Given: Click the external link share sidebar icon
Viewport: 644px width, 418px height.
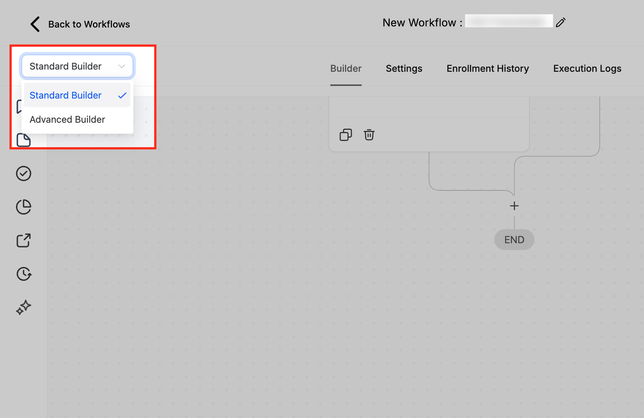Looking at the screenshot, I should (23, 240).
